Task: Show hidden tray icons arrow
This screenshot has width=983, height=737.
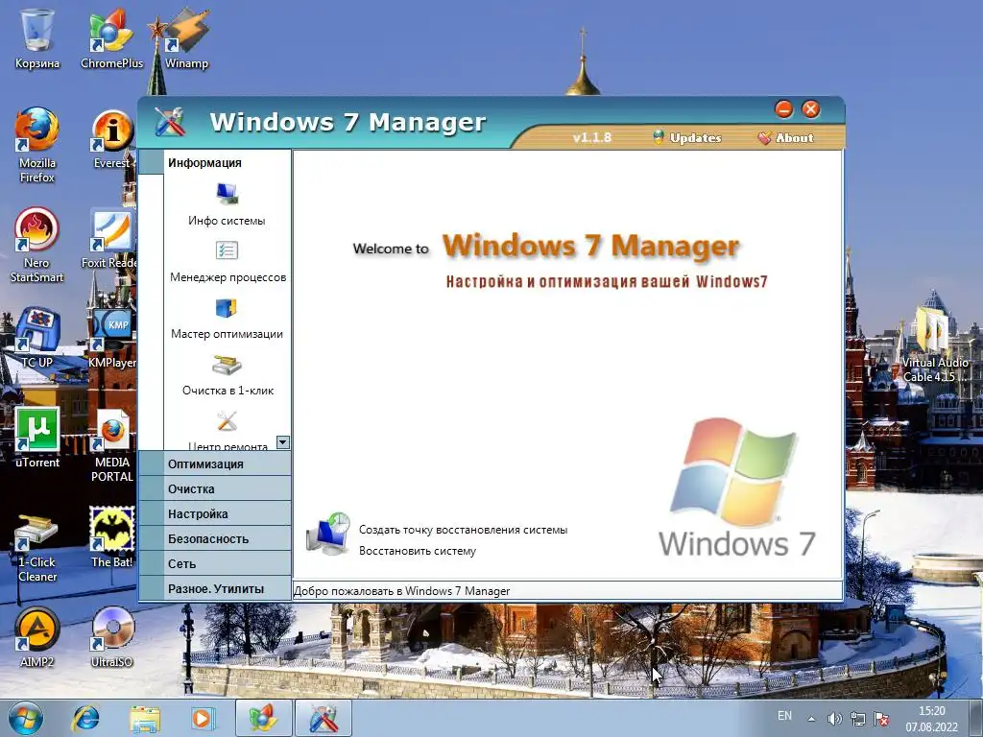Action: pos(811,719)
